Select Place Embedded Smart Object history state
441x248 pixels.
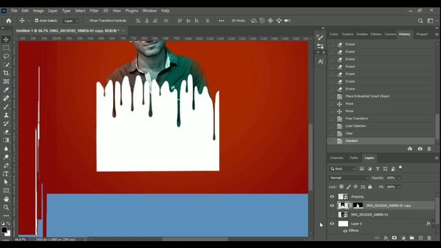tap(381, 96)
